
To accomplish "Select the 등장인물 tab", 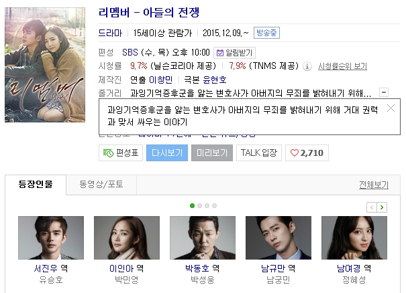I will 36,185.
